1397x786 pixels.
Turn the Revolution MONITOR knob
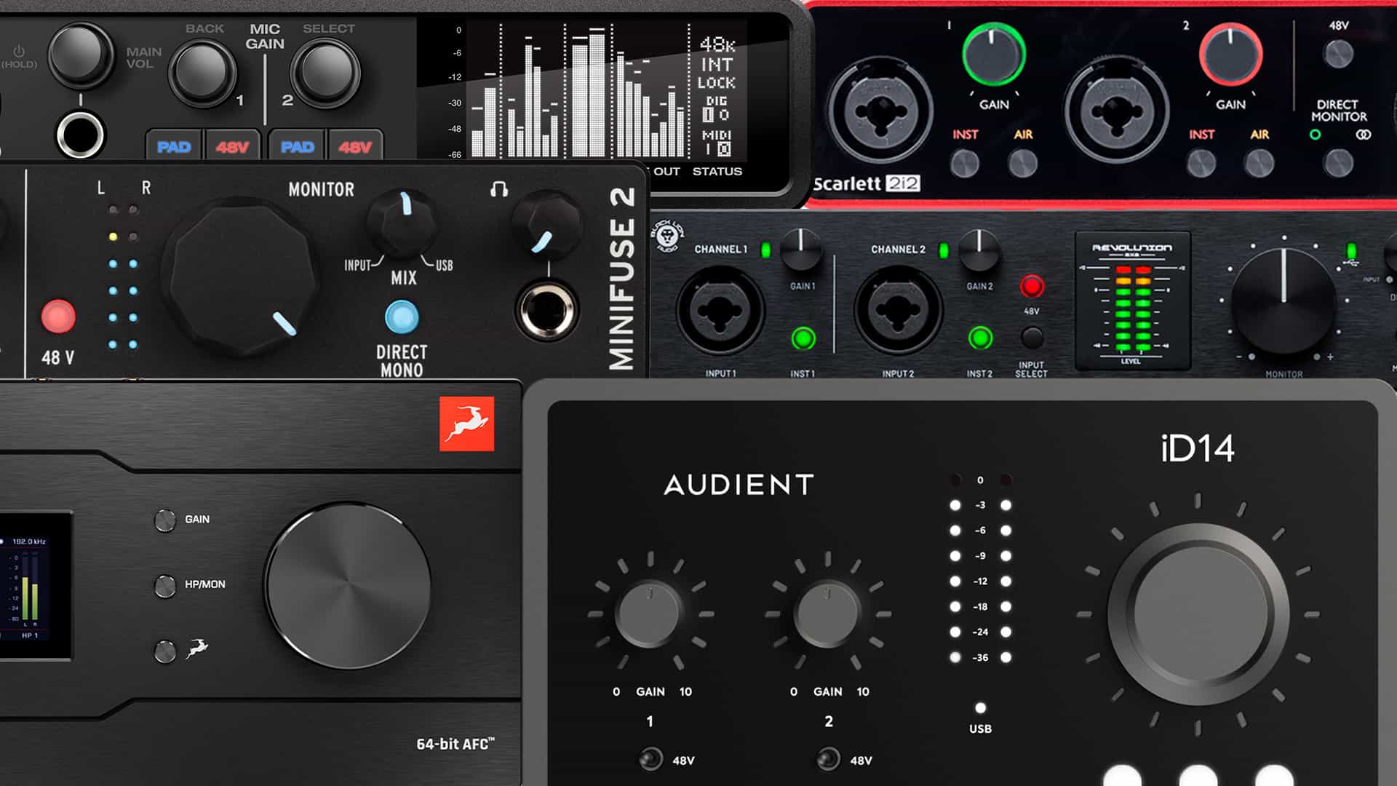[x=1283, y=301]
